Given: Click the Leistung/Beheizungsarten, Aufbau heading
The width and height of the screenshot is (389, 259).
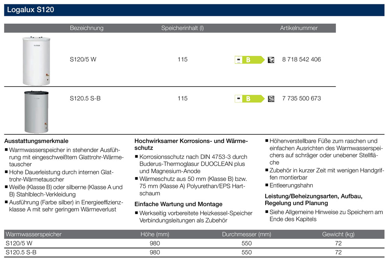Looking at the screenshot, I should (x=314, y=200).
